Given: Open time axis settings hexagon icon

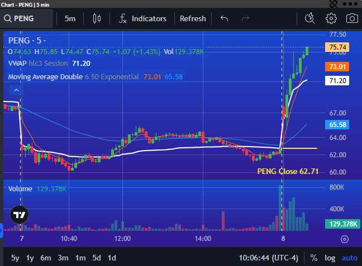Looking at the screenshot, I should (345, 239).
